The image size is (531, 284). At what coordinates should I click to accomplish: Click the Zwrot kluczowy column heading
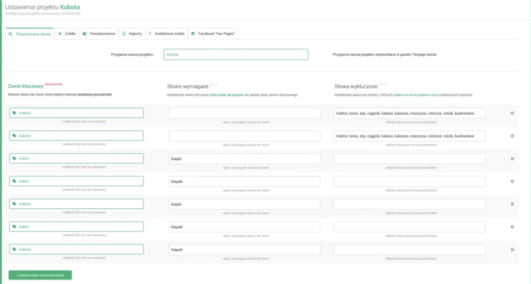tap(26, 86)
